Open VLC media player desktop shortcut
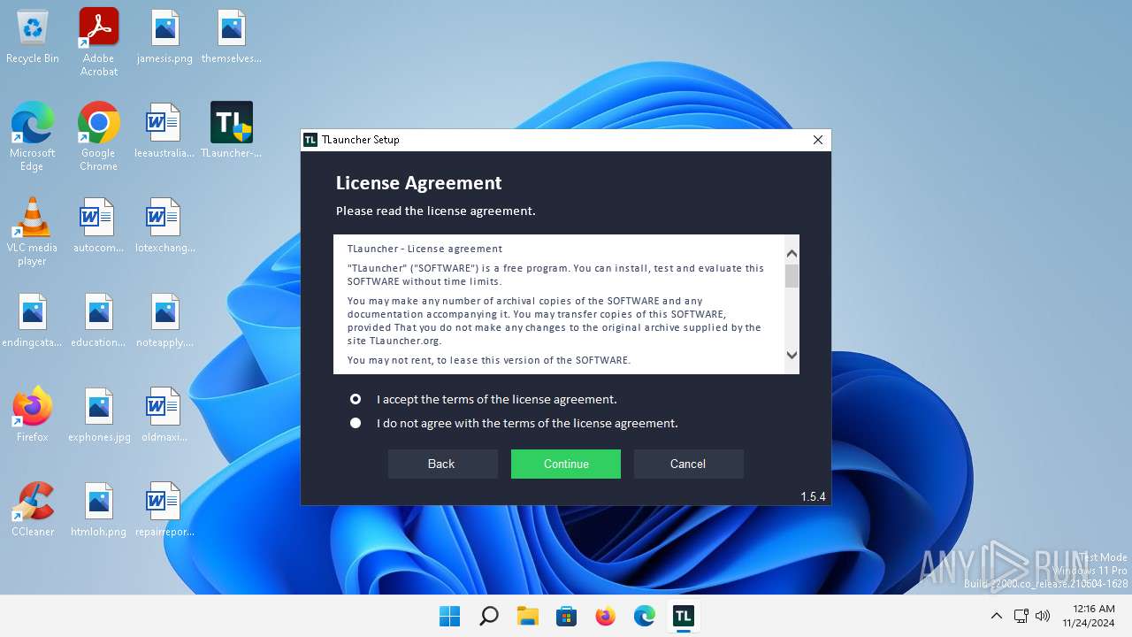This screenshot has width=1132, height=637. (x=33, y=231)
